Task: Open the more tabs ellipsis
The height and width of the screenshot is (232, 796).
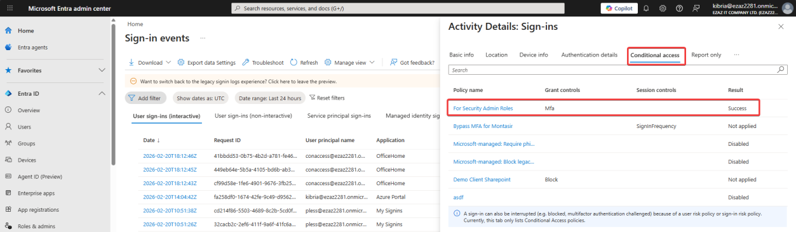Action: coord(736,55)
